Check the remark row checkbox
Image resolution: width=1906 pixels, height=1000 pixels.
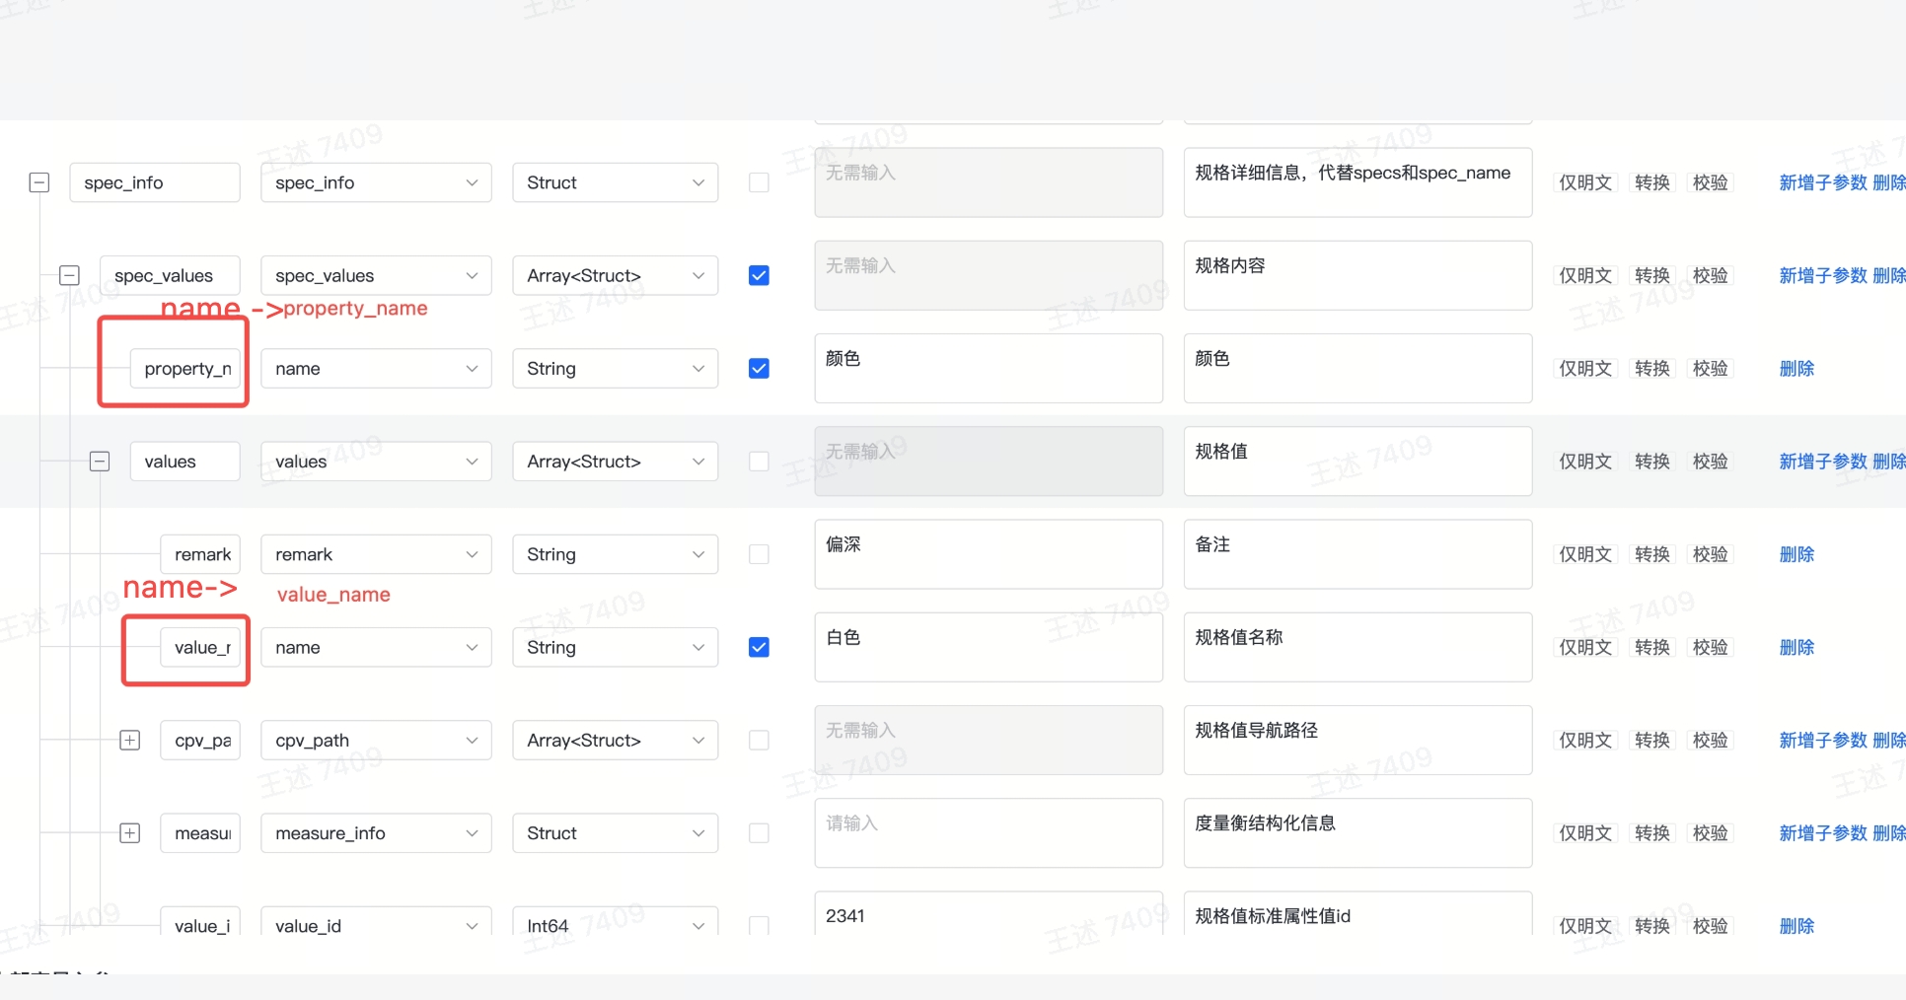coord(759,554)
